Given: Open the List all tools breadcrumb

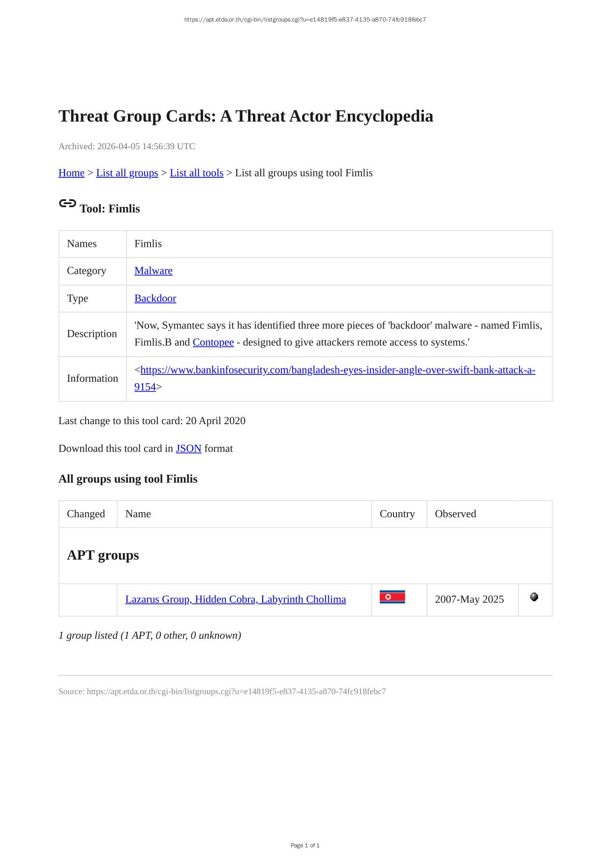Looking at the screenshot, I should tap(196, 173).
